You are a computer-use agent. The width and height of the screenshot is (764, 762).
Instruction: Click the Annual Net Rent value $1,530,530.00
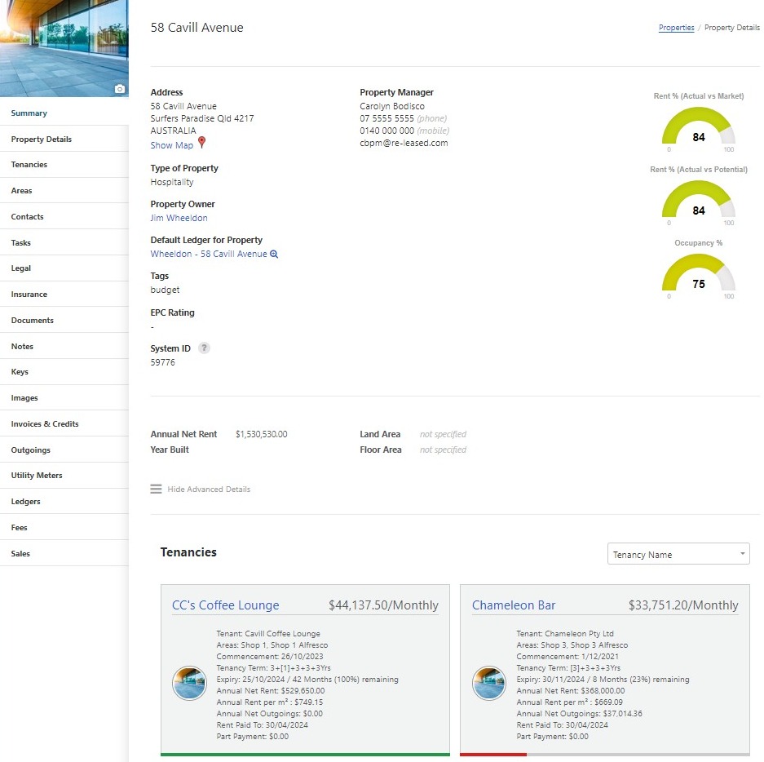point(261,434)
